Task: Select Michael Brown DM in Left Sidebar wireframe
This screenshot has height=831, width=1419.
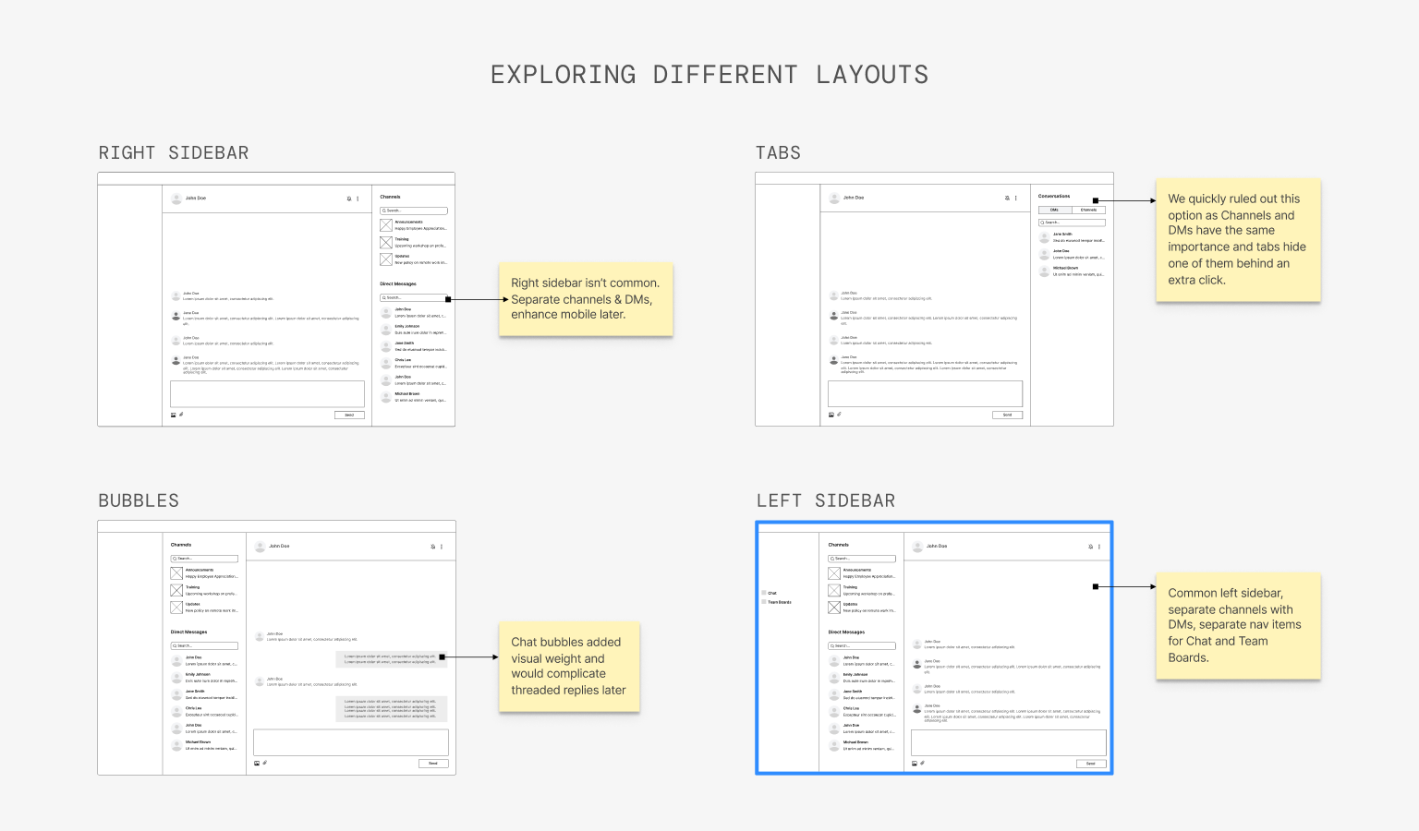Action: tap(862, 745)
